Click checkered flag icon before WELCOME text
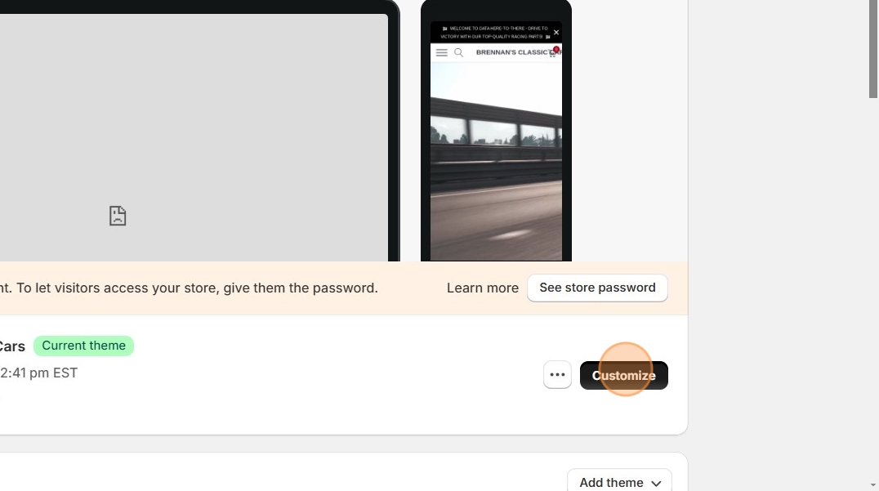 pyautogui.click(x=444, y=29)
